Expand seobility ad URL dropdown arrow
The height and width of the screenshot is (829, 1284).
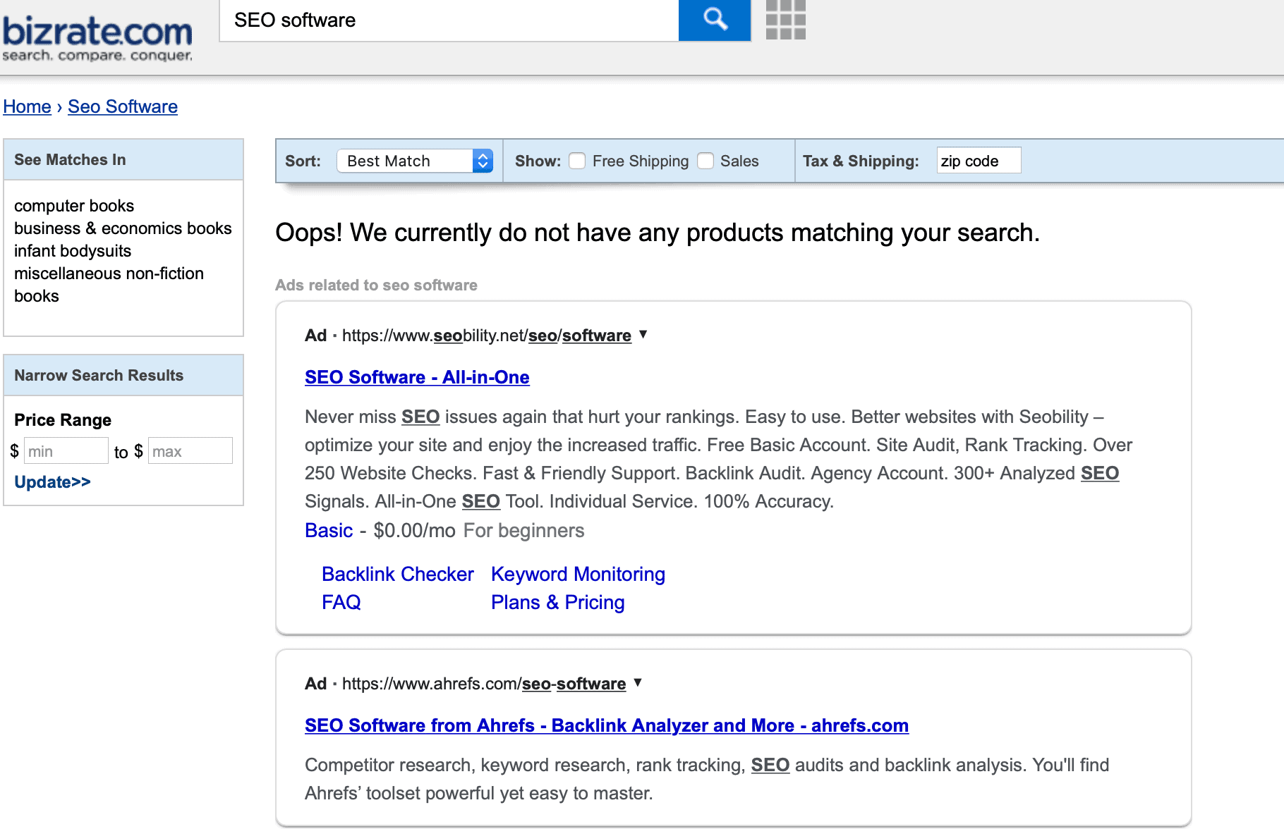pos(643,334)
